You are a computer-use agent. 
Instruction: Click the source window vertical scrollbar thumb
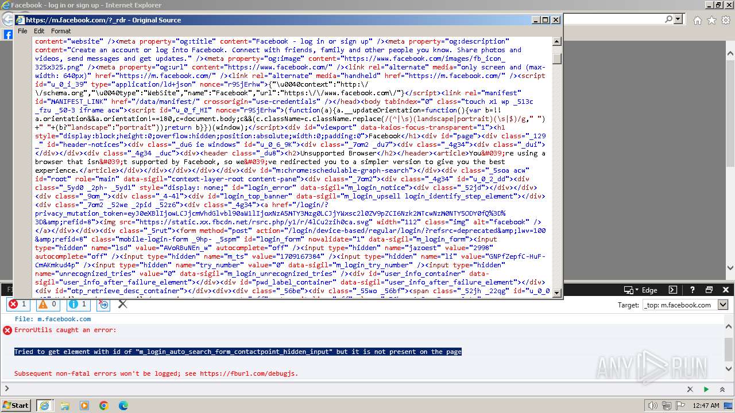click(556, 59)
